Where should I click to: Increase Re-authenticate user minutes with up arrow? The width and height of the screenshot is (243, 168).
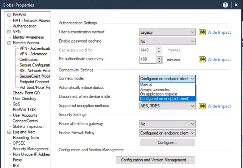(x=159, y=57)
